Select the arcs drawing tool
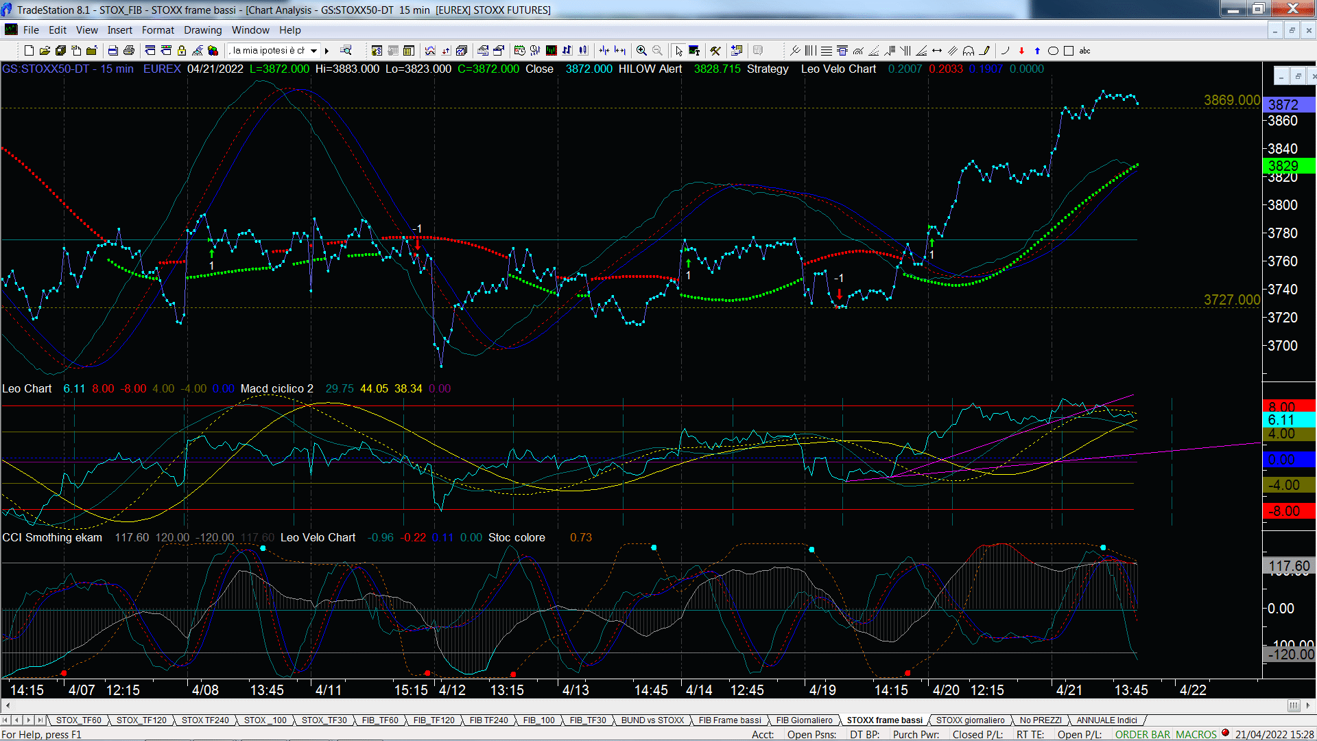This screenshot has width=1317, height=741. click(x=969, y=51)
